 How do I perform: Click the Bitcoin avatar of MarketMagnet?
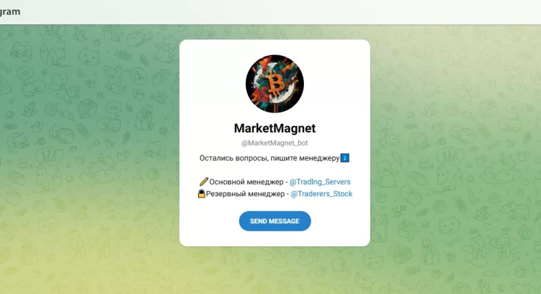[x=275, y=84]
